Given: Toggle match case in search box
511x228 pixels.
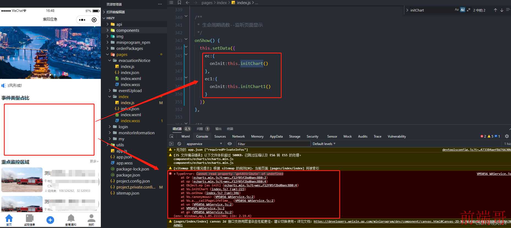Looking at the screenshot, I should click(457, 10).
